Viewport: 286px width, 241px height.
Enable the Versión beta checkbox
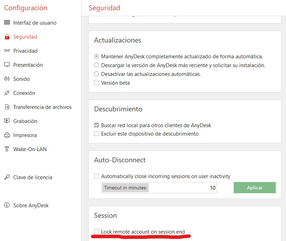click(97, 83)
